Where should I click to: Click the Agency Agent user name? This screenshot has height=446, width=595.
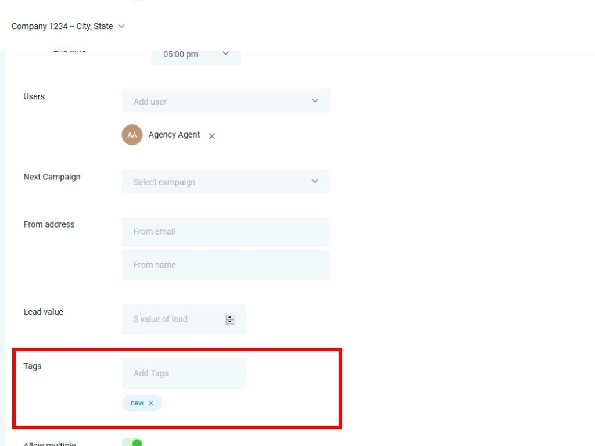tap(174, 135)
